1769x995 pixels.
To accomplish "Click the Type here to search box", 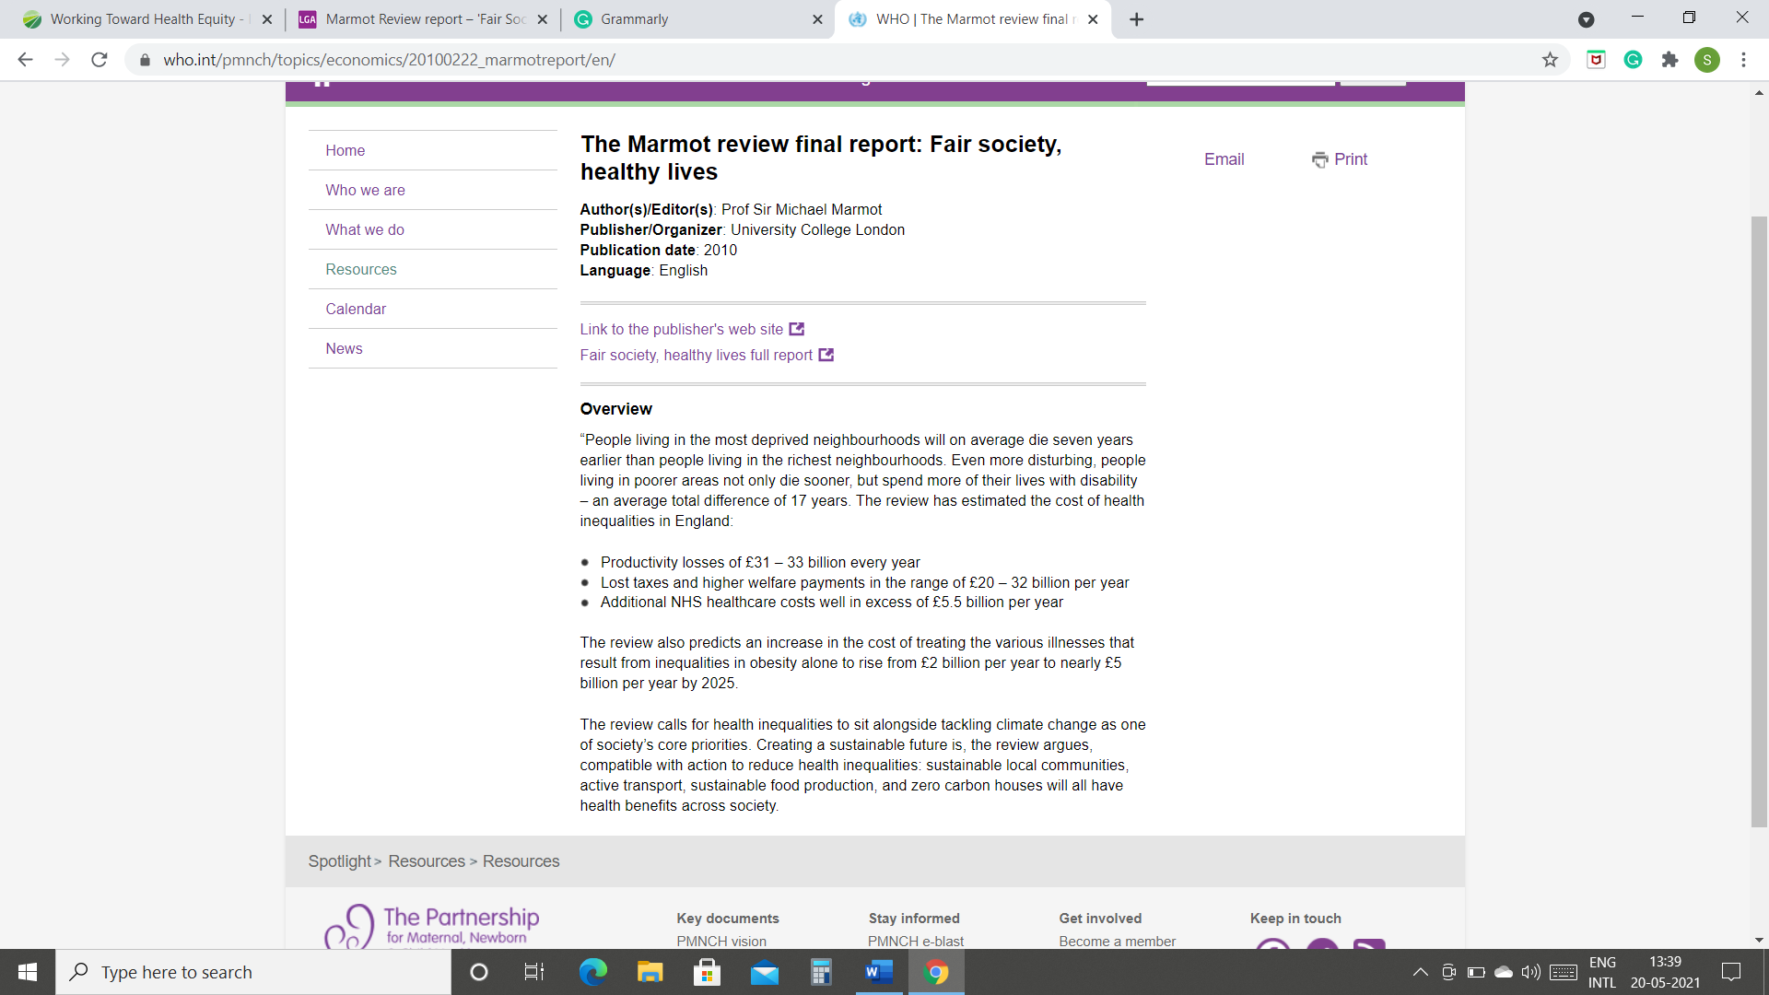I will coord(253,972).
